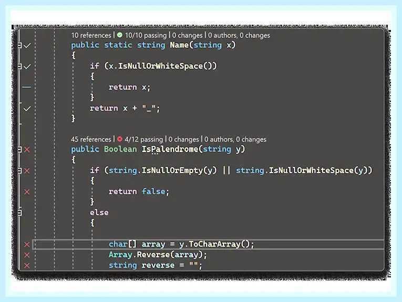Click the 'Name' method identifier
This screenshot has width=402, height=302.
pyautogui.click(x=179, y=45)
